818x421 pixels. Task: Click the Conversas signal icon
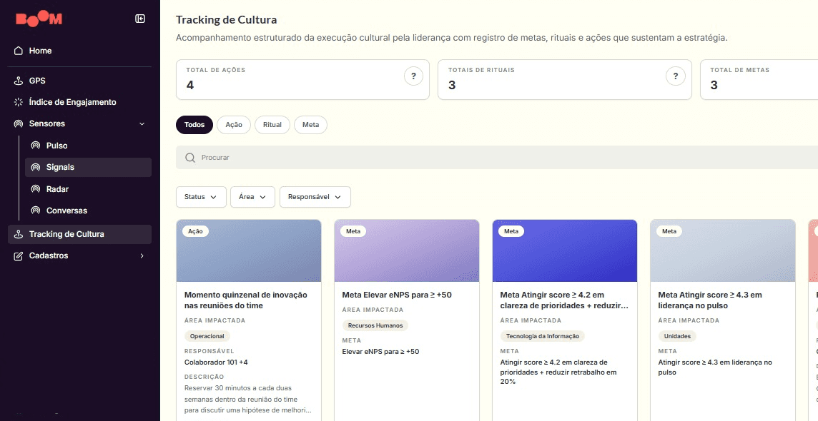[x=36, y=210]
